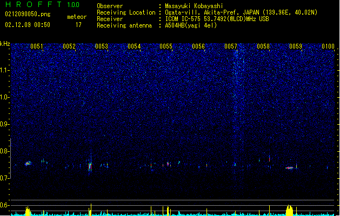The width and height of the screenshot is (340, 216).
Task: Click the 0053 time marker
Action: (102, 46)
